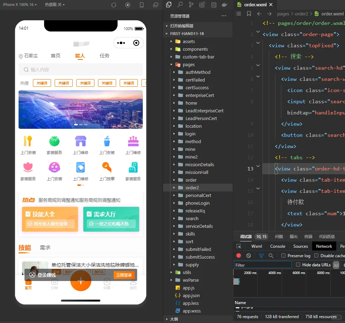Open the resource manager more options ellipsis
The image size is (345, 323).
point(224,16)
